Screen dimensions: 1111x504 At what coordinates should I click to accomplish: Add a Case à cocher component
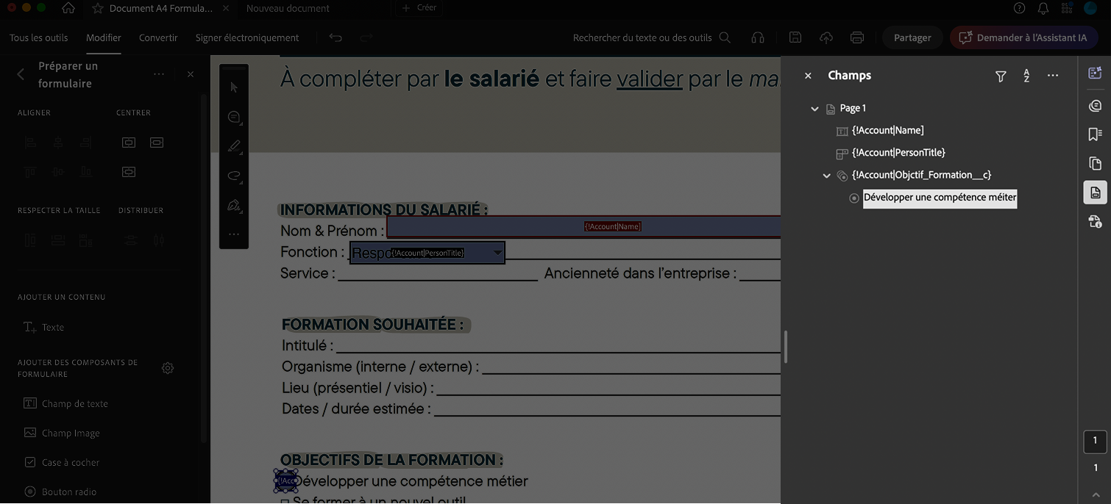(62, 462)
